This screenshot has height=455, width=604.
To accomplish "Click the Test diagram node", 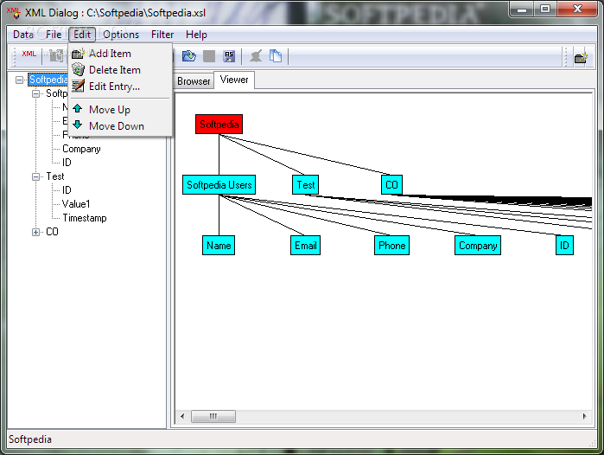I will (x=306, y=185).
